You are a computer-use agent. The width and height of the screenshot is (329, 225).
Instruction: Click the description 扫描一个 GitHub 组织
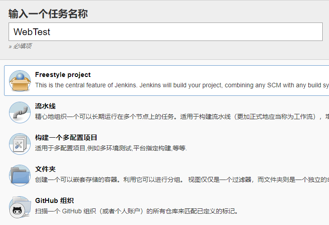coord(137,211)
